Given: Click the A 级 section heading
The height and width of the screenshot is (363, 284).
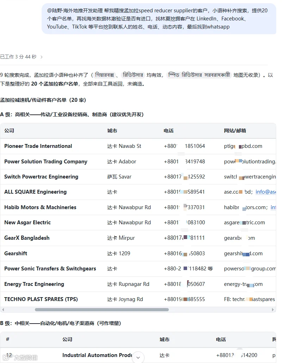Looking at the screenshot, I should 72,114.
